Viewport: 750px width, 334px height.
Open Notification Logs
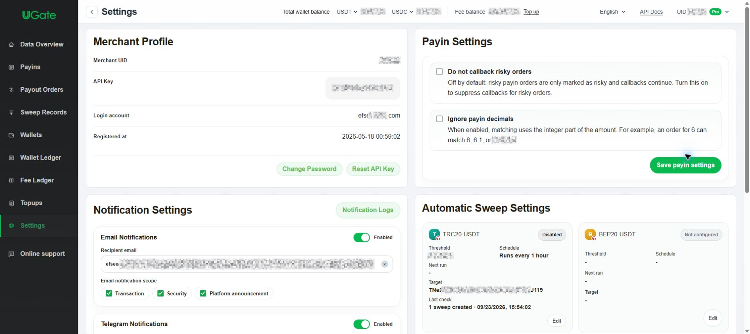[x=368, y=210]
